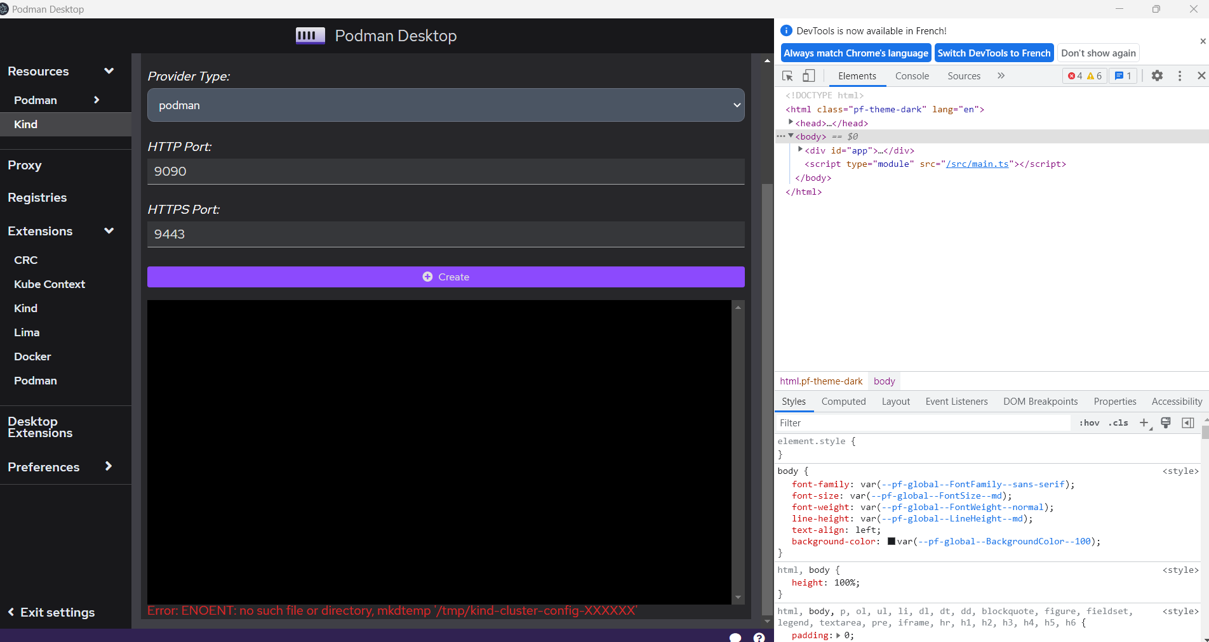Switch to the Sources tab
1209x642 pixels.
pyautogui.click(x=964, y=76)
